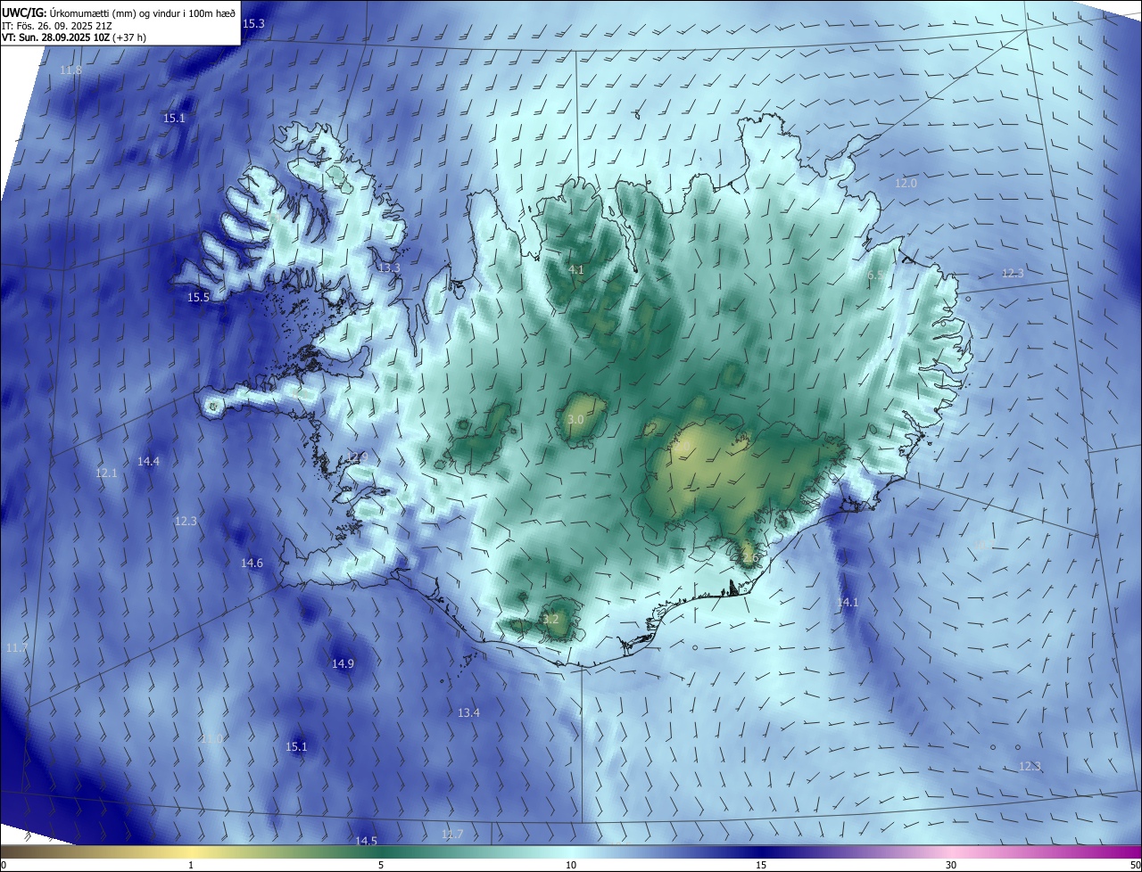Click the 11.8 value label on the map
The width and height of the screenshot is (1142, 872).
(70, 70)
